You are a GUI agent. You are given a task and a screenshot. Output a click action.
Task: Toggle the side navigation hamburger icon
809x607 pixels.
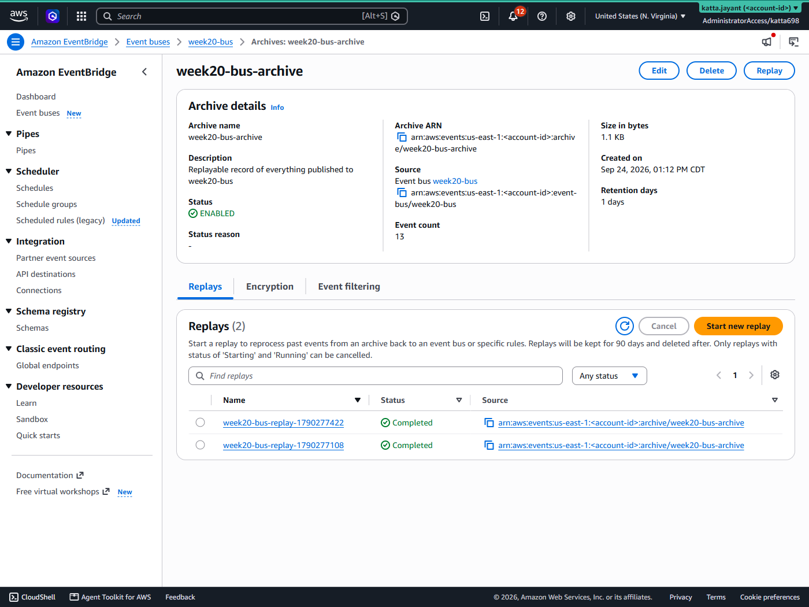16,42
